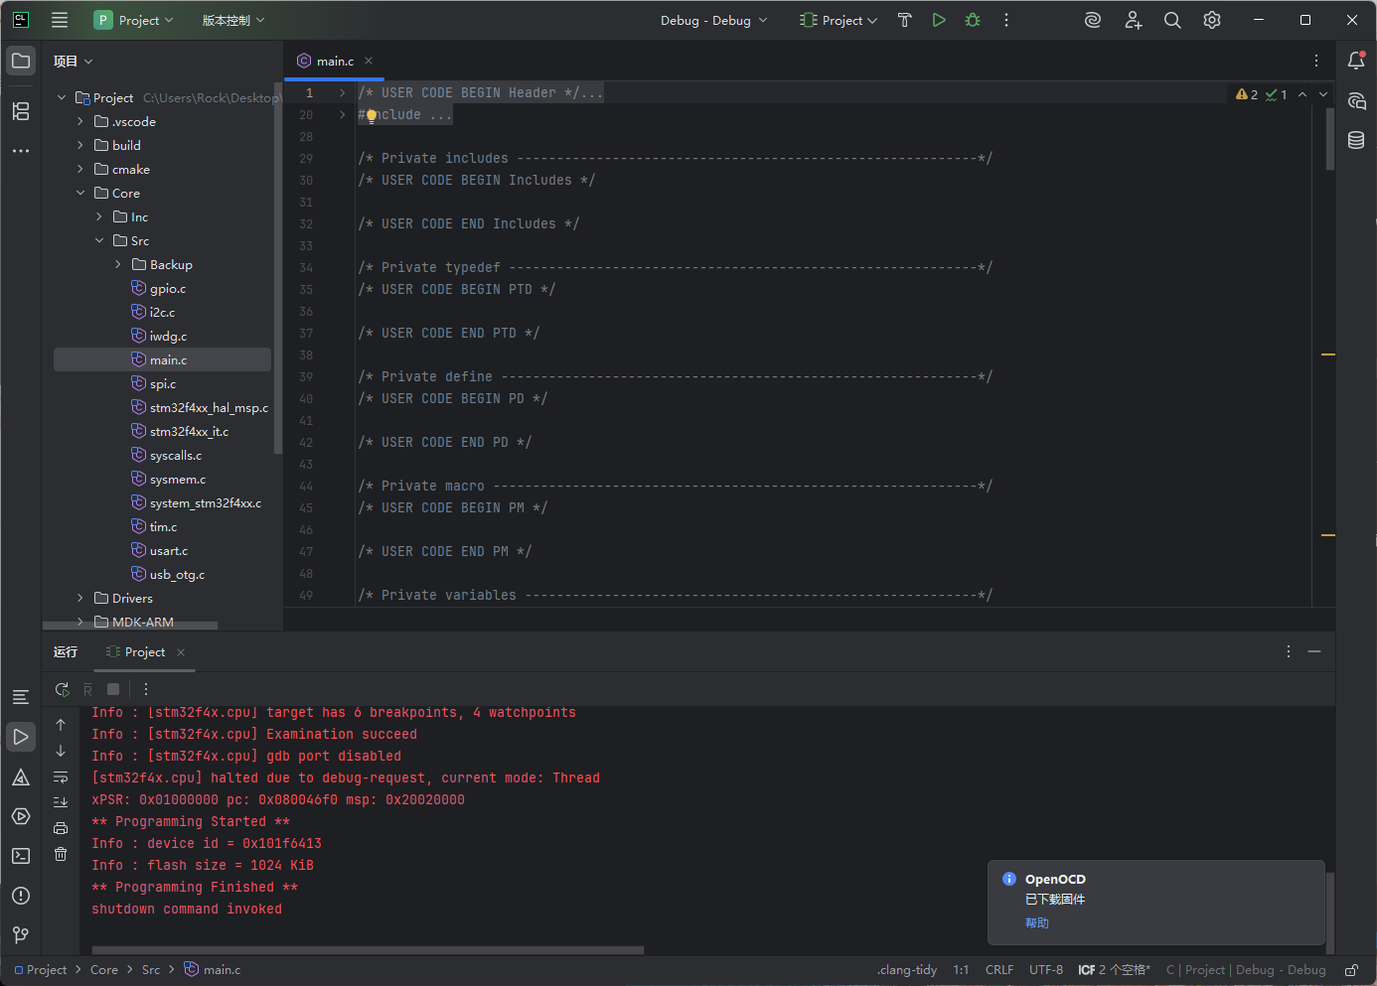This screenshot has height=986, width=1377.
Task: Open the Project tool window icon
Action: coord(21,61)
